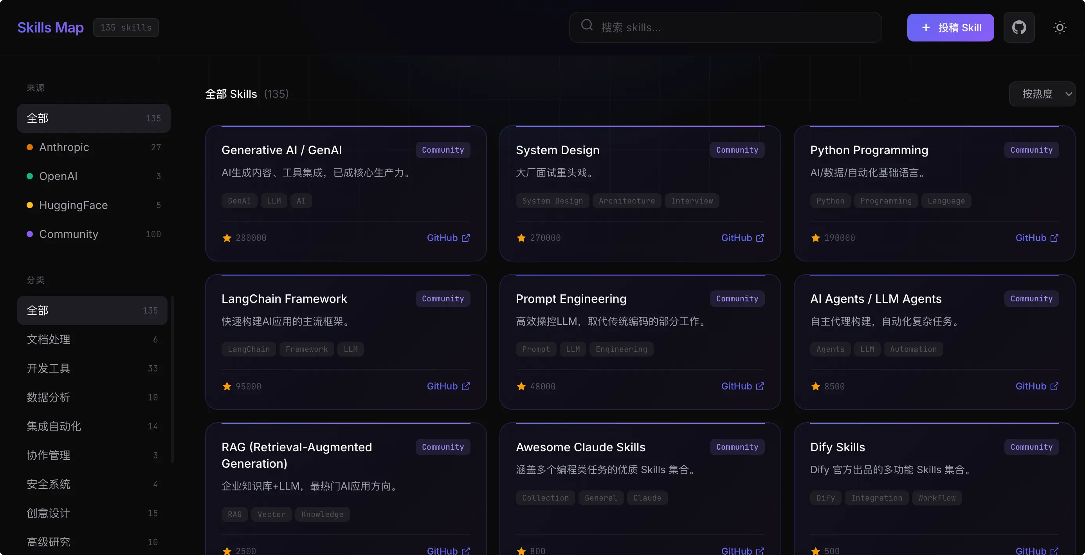The image size is (1085, 555).
Task: Open GitHub link on Python Programming card
Action: pyautogui.click(x=1037, y=238)
